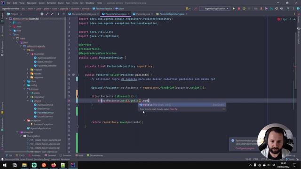
Task: Open the Terminal tool window
Action: tap(50, 155)
